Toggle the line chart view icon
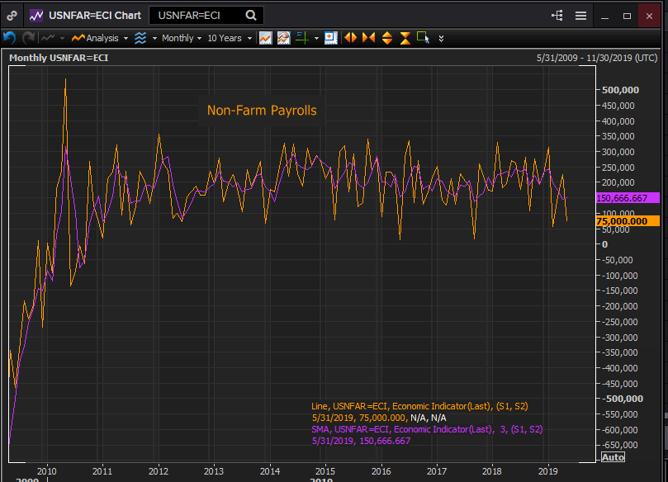This screenshot has height=482, width=668. coord(265,38)
